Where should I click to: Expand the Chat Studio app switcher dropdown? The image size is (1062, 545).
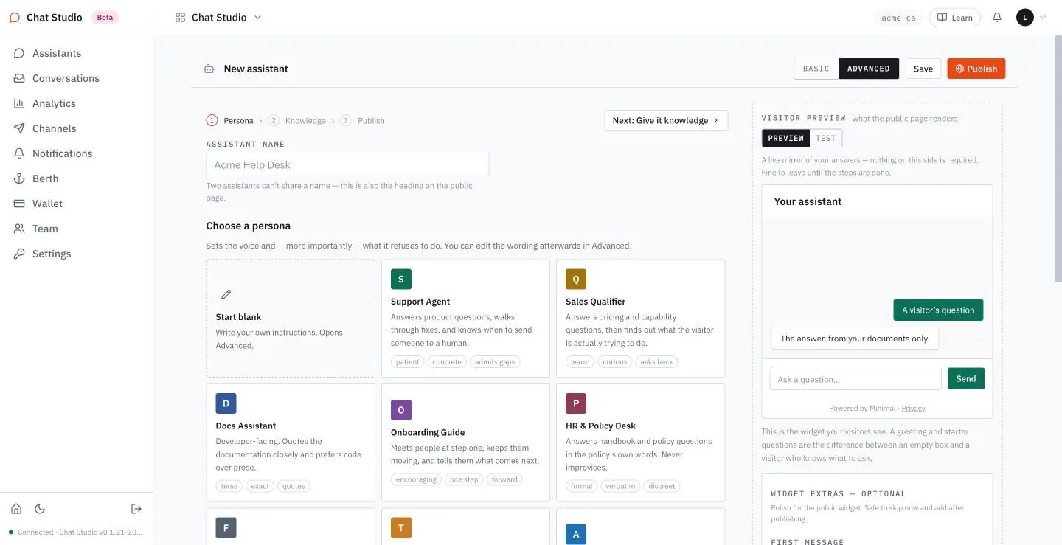click(x=218, y=18)
